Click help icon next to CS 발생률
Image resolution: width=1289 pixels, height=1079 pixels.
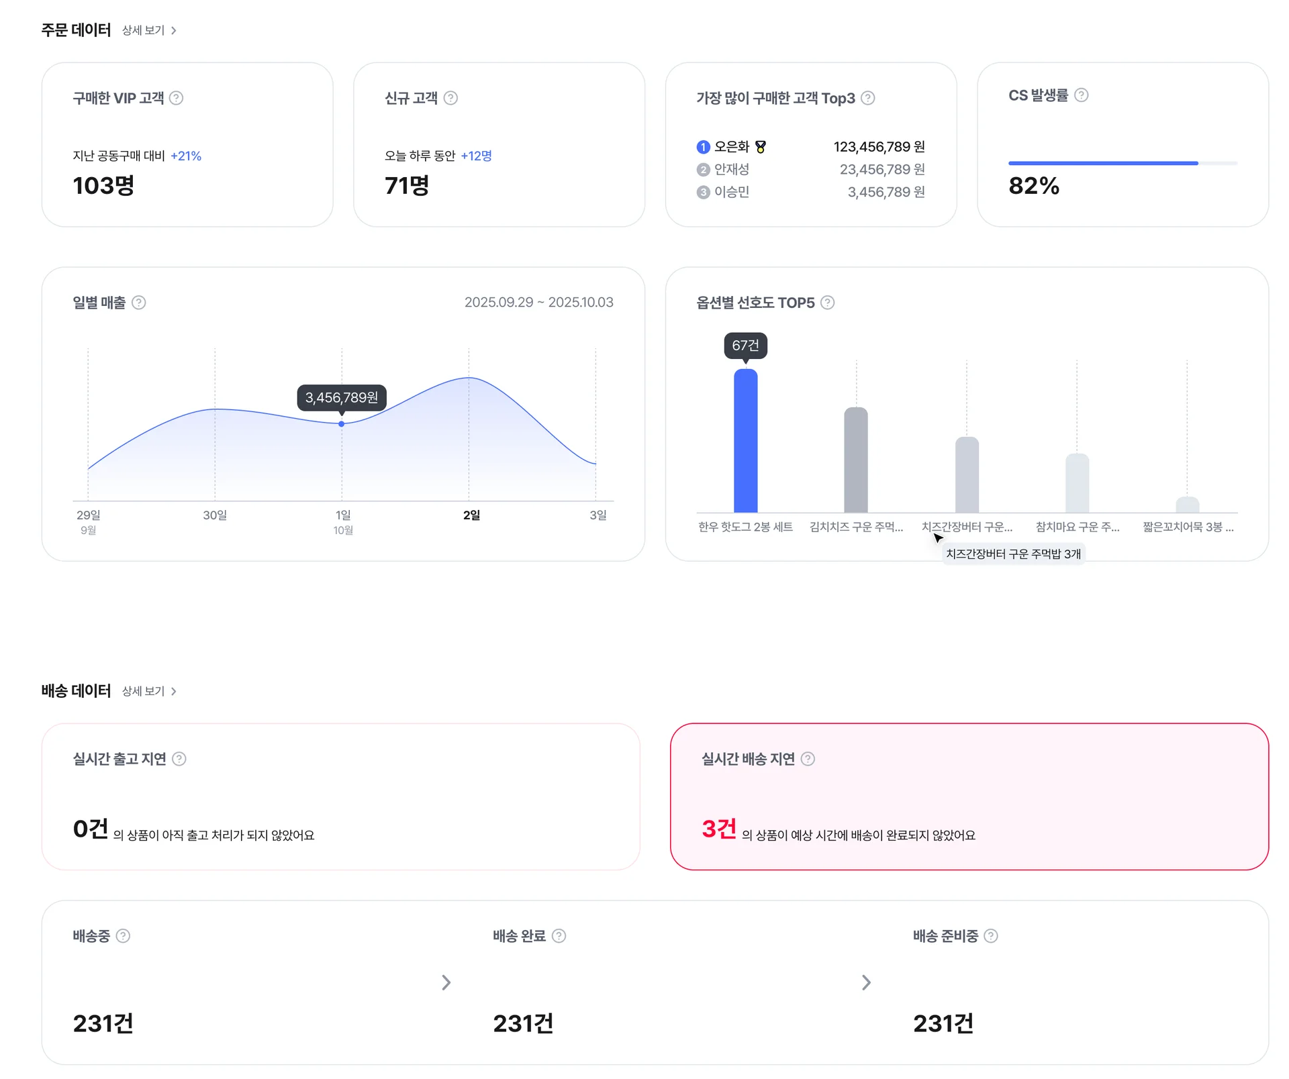(x=1081, y=95)
